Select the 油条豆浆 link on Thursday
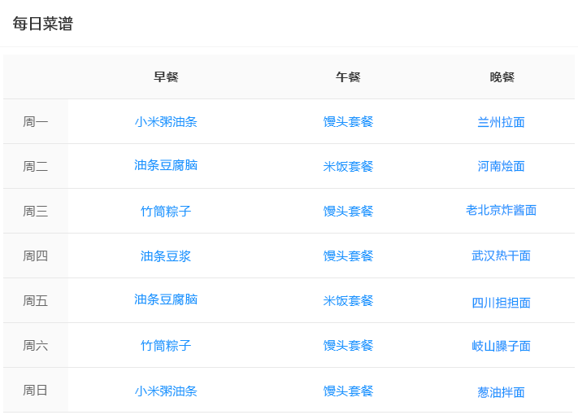Image resolution: width=578 pixels, height=415 pixels. pyautogui.click(x=166, y=256)
